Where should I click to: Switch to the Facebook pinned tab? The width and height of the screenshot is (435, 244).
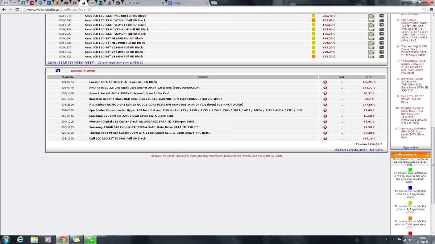point(22,3)
